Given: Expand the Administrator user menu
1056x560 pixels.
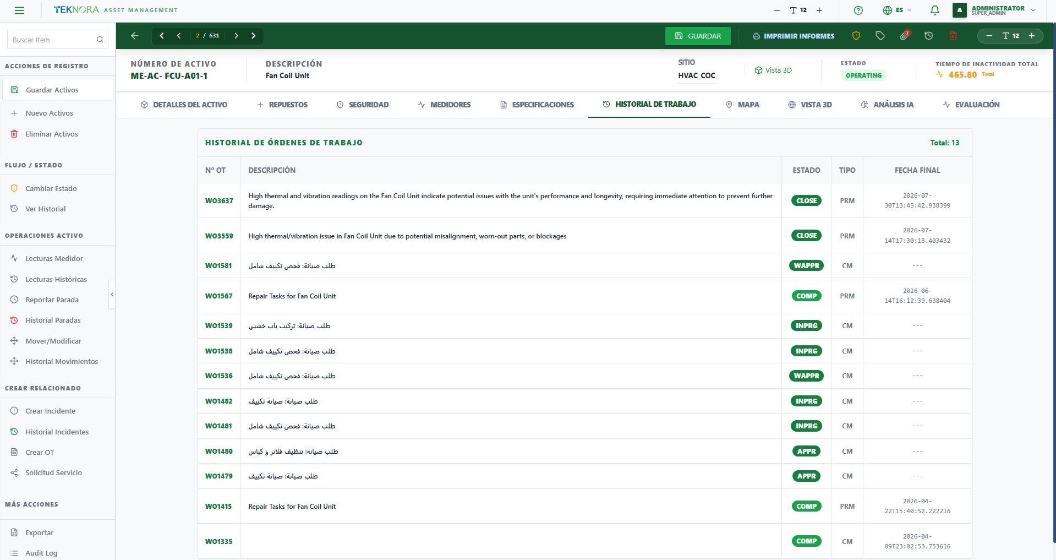Looking at the screenshot, I should coord(995,10).
